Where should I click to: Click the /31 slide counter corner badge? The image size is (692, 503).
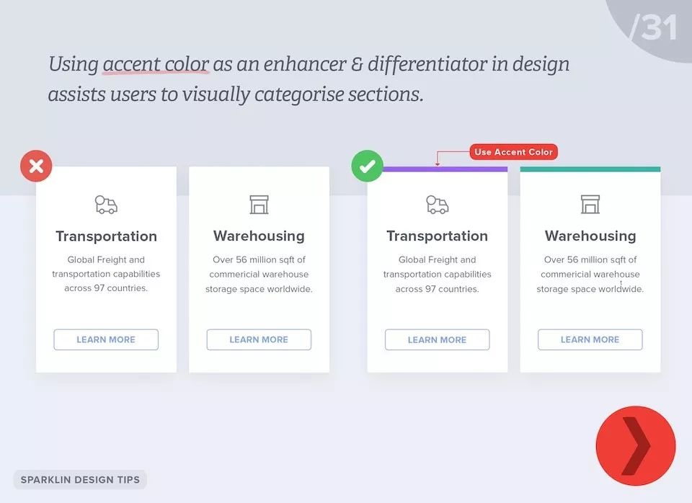653,27
